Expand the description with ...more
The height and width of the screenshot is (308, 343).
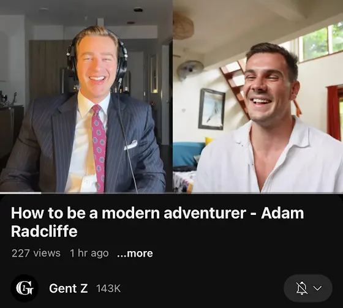(x=135, y=254)
